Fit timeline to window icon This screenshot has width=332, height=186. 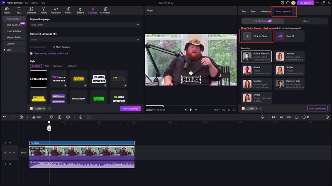click(x=296, y=117)
